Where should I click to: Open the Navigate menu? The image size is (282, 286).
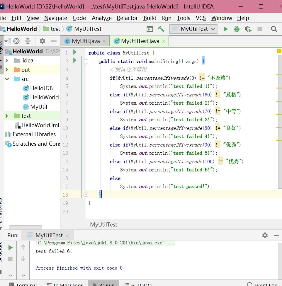(56, 18)
